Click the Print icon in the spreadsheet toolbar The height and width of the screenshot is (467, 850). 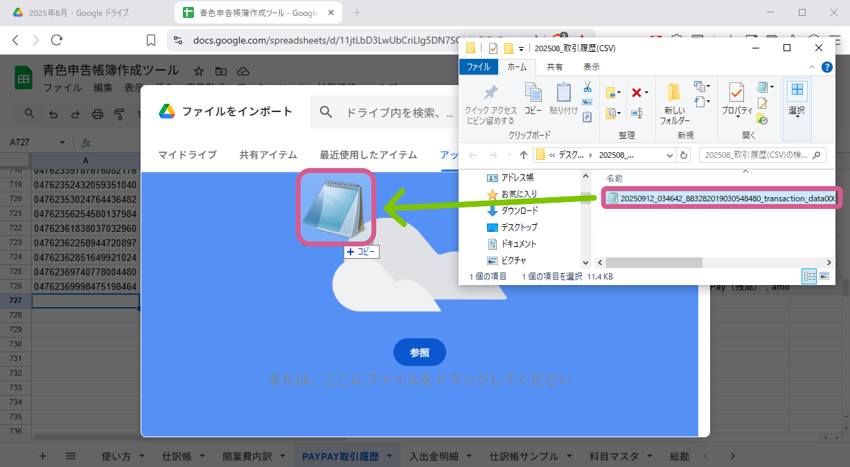coord(97,114)
